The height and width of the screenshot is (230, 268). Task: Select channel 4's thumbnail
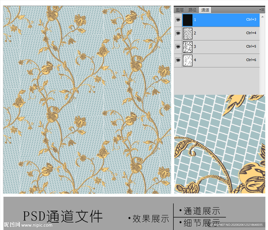click(187, 60)
